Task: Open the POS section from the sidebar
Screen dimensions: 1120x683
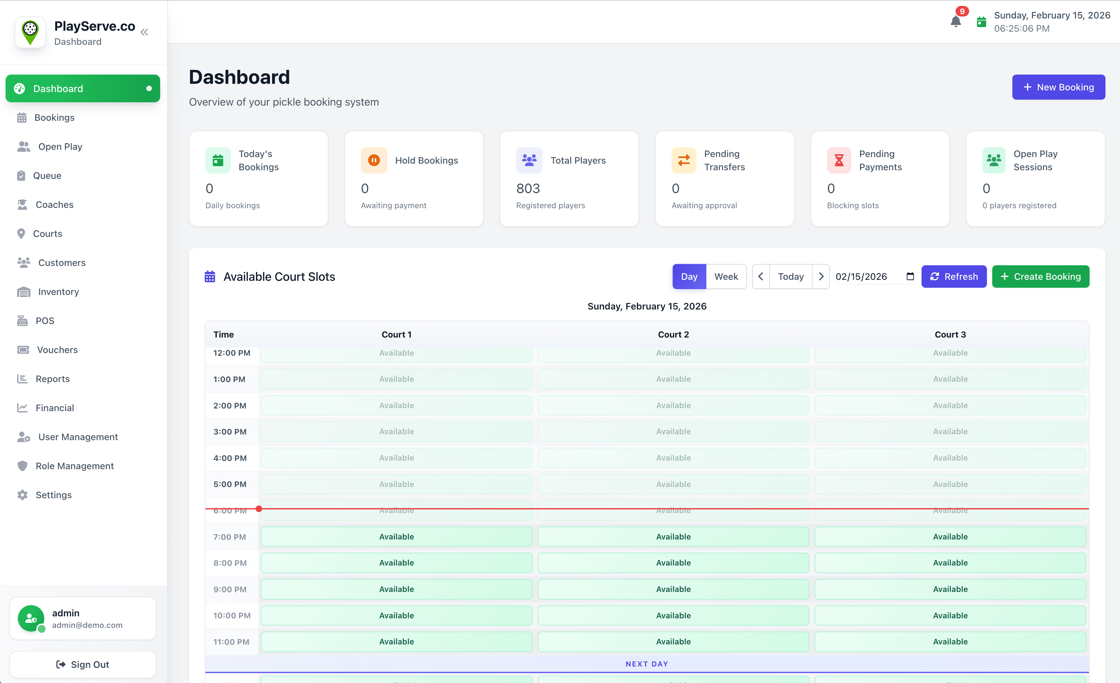Action: 45,321
